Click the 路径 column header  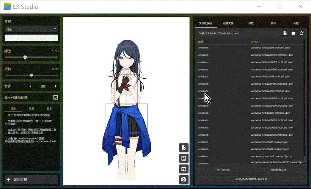pos(201,42)
